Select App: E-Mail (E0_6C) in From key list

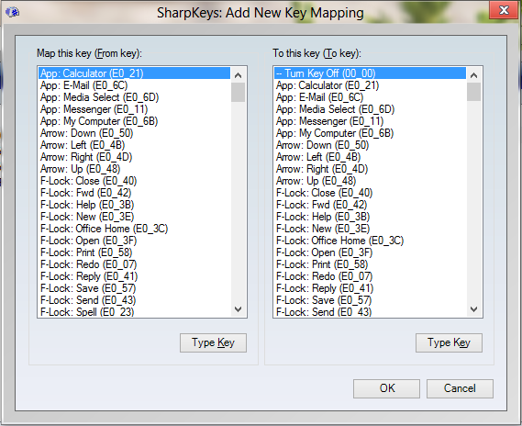click(x=135, y=85)
